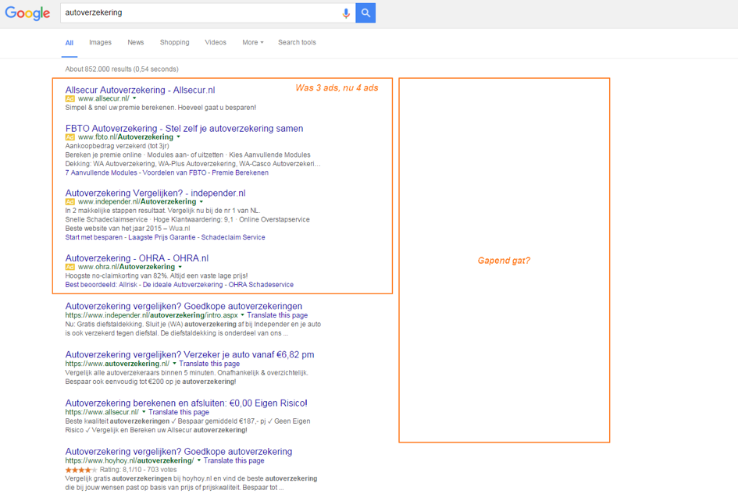Click the Laagste Prijs Garantie sitelink
The image size is (738, 501).
coord(162,237)
